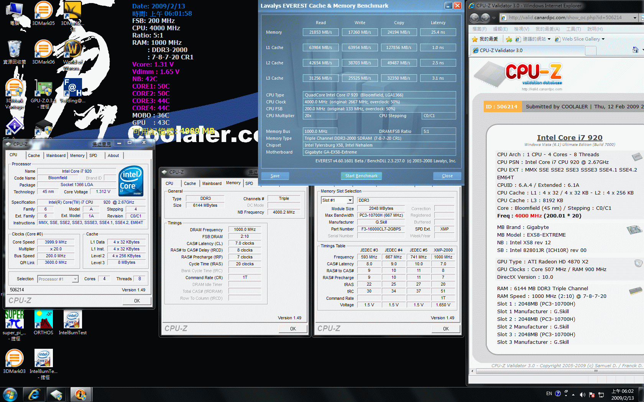644x402 pixels.
Task: Click Save in EVEREST benchmark window
Action: point(275,176)
